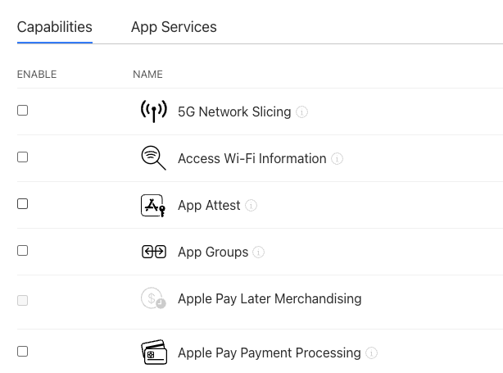Screen dimensions: 503x373
Task: Click the 5G Network Slicing antenna icon
Action: [x=154, y=111]
